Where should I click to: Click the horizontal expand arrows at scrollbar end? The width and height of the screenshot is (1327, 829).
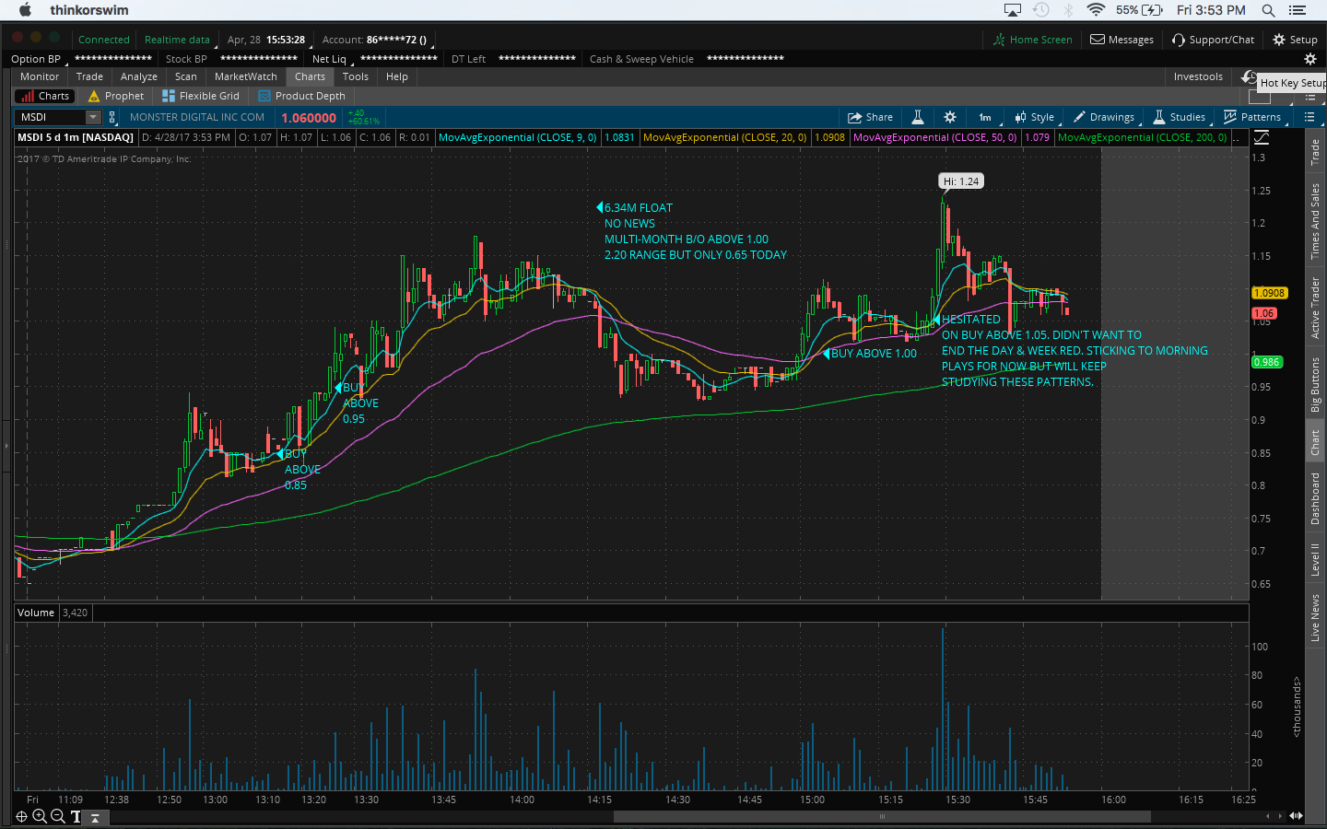(x=1296, y=816)
